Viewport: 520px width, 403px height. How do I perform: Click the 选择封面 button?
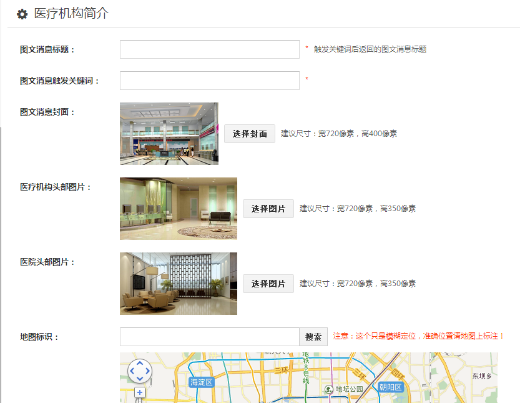click(x=250, y=134)
